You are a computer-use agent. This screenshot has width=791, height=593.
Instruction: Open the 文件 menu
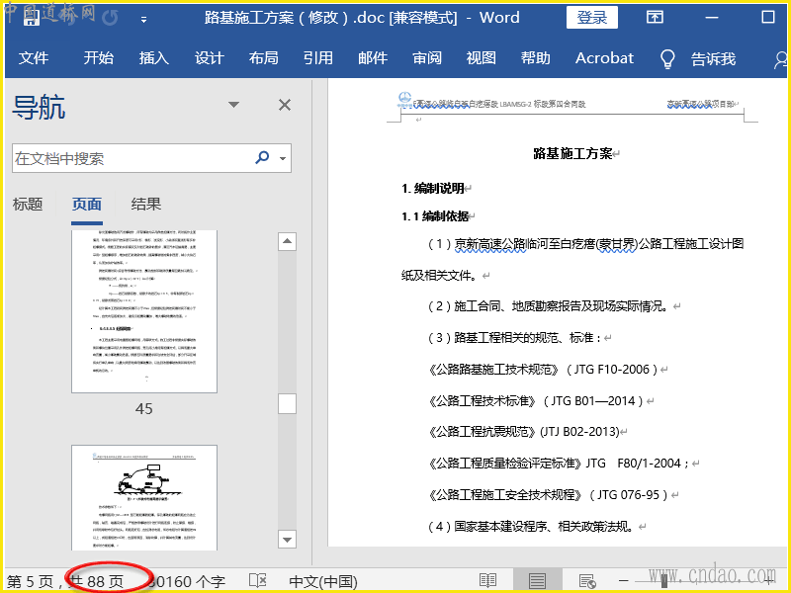34,58
